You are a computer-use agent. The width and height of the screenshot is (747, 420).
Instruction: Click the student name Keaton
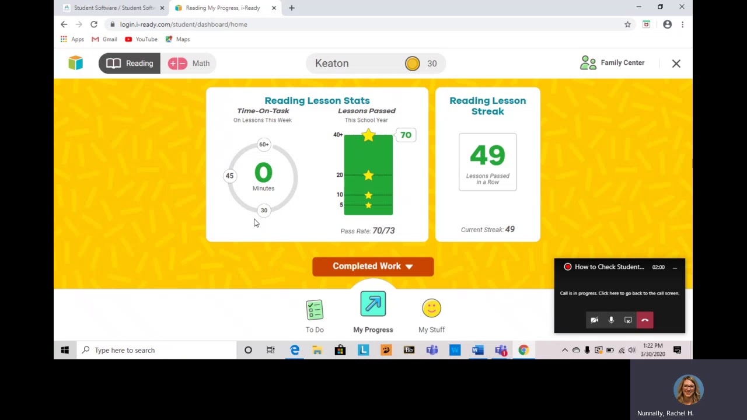pos(331,63)
